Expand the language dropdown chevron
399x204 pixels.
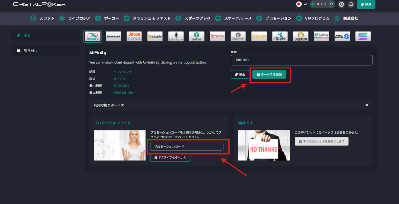tap(305, 5)
